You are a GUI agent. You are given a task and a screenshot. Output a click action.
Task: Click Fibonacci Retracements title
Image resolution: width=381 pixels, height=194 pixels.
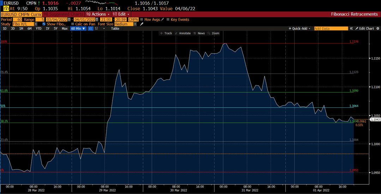pyautogui.click(x=354, y=14)
